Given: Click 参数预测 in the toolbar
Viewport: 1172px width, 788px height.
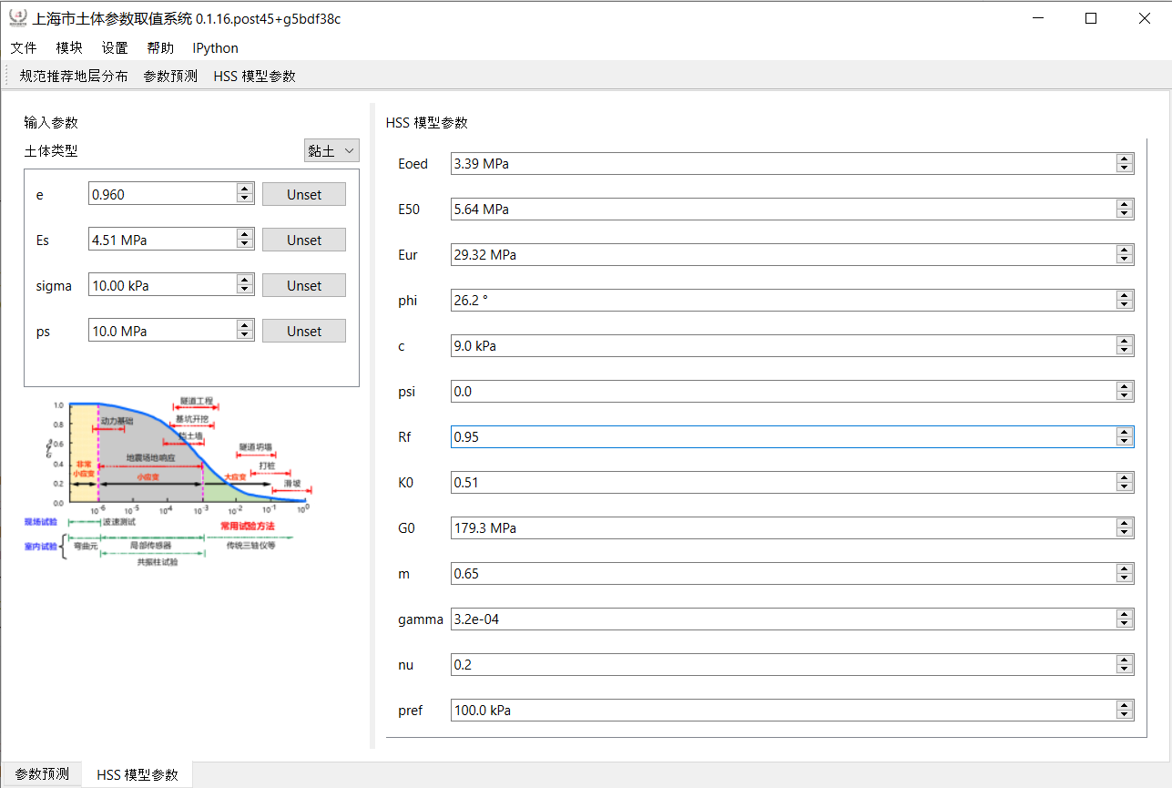Looking at the screenshot, I should (170, 77).
